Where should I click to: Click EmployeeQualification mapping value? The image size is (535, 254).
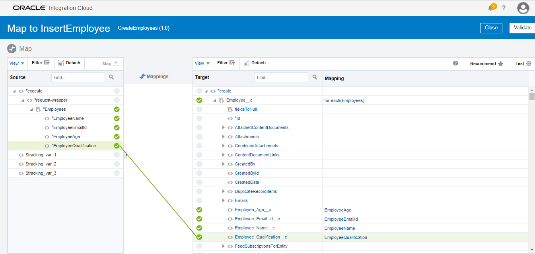(346, 237)
